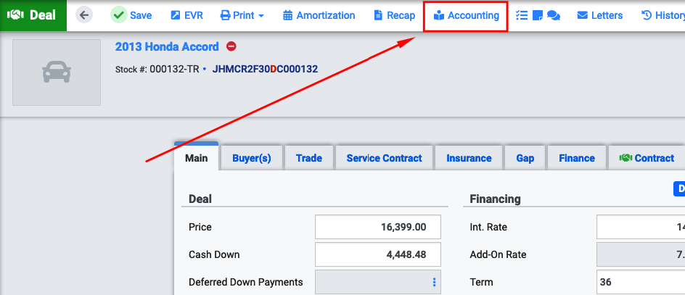685x295 pixels.
Task: Click the Term input field
Action: pyautogui.click(x=641, y=283)
